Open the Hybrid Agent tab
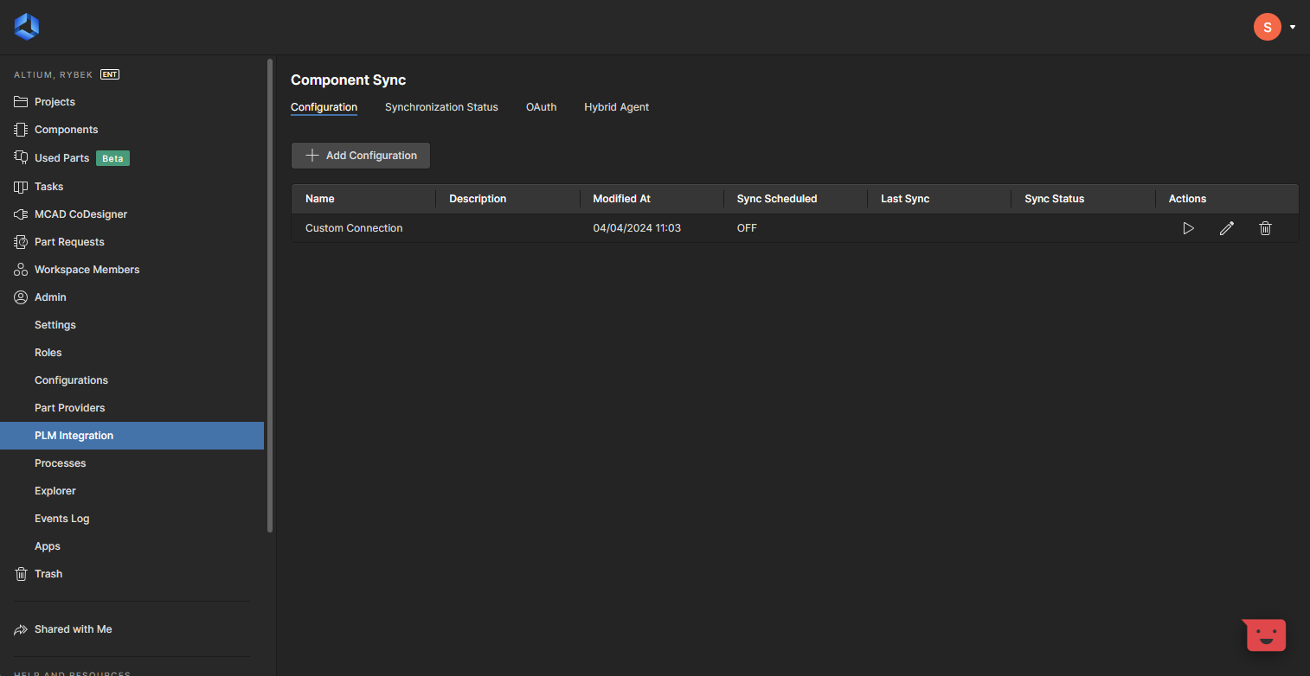This screenshot has height=676, width=1310. [616, 107]
